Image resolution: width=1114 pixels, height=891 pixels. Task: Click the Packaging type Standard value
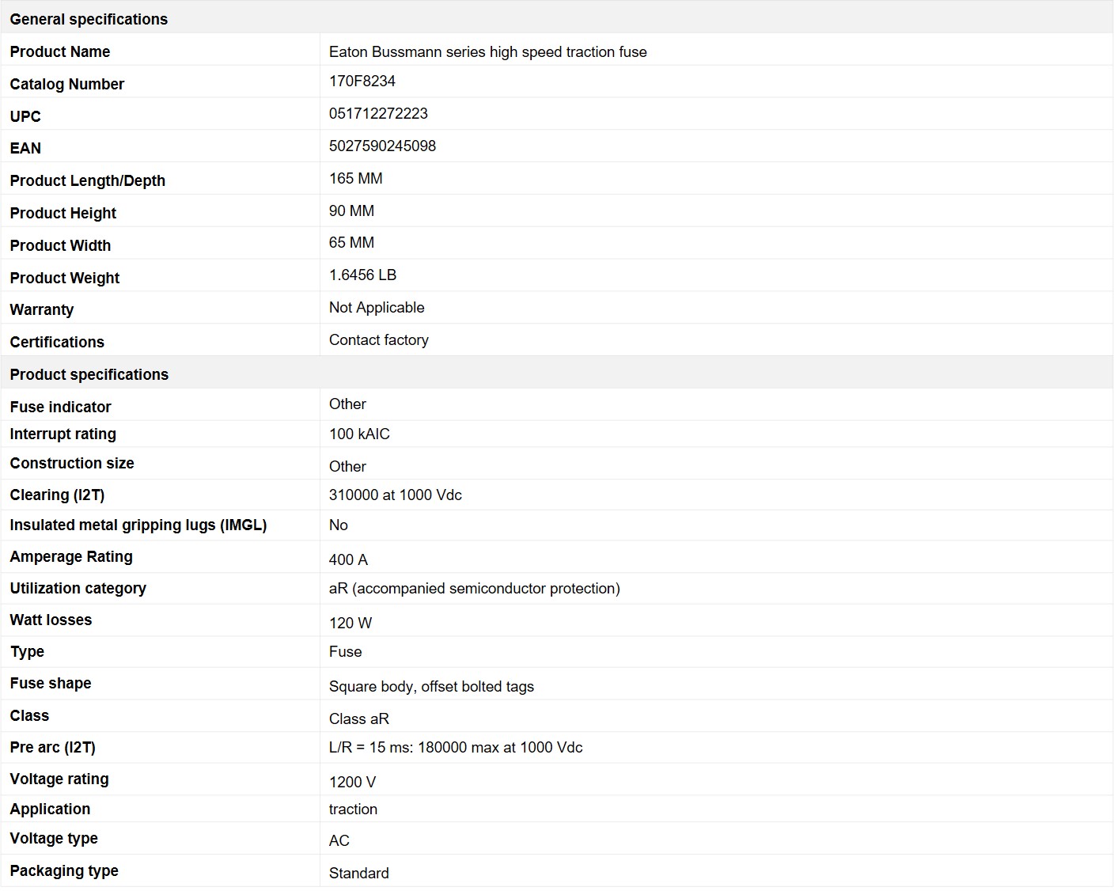pyautogui.click(x=359, y=873)
